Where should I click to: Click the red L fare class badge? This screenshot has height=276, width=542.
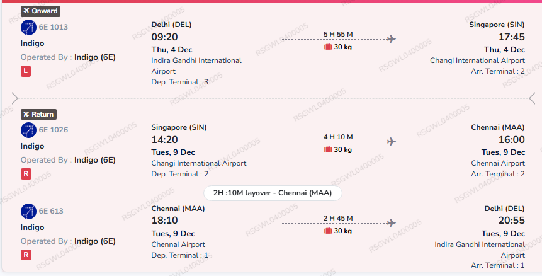coord(26,72)
